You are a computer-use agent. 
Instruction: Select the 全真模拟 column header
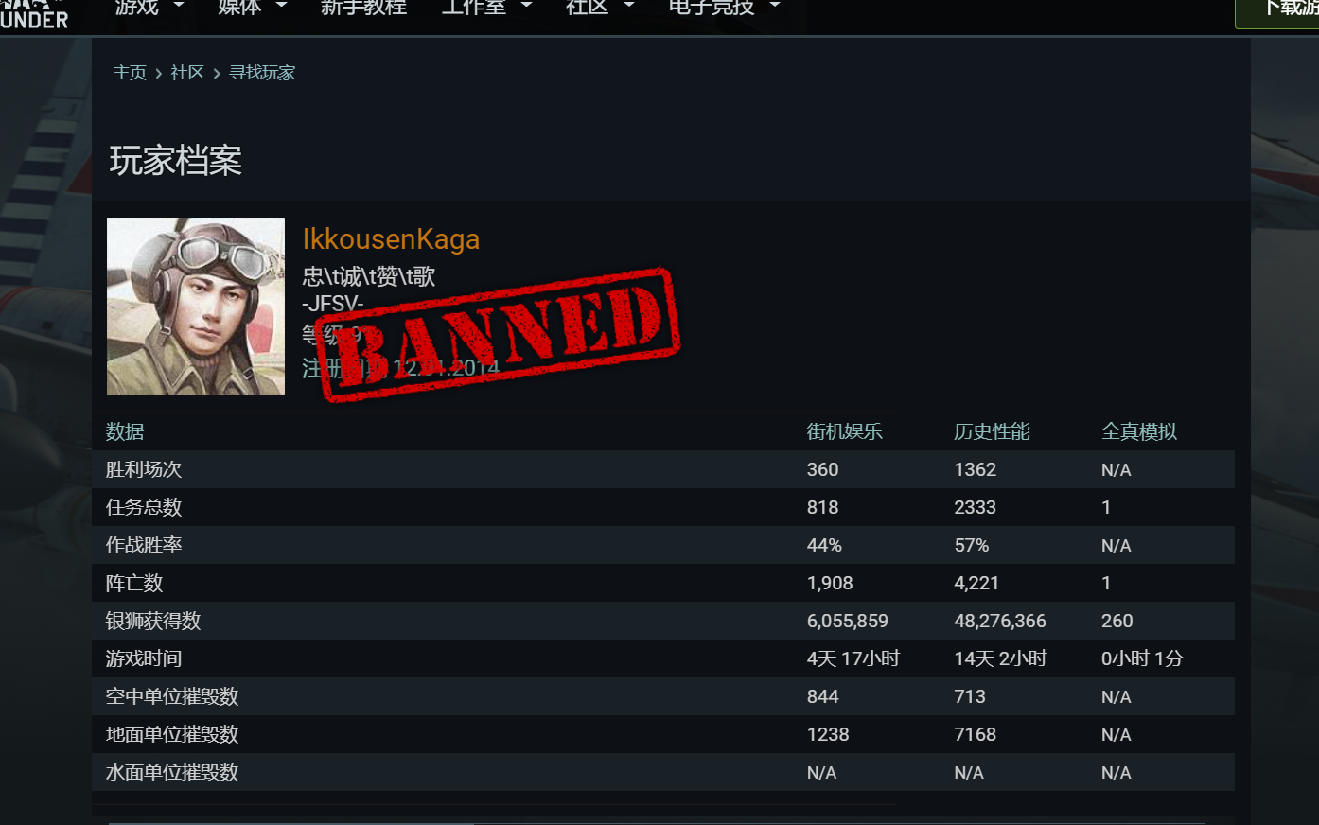(x=1139, y=431)
